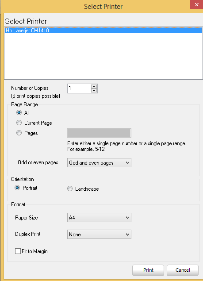Click the Number of Copies field
Viewport: 203px width, 281px height.
click(x=79, y=89)
